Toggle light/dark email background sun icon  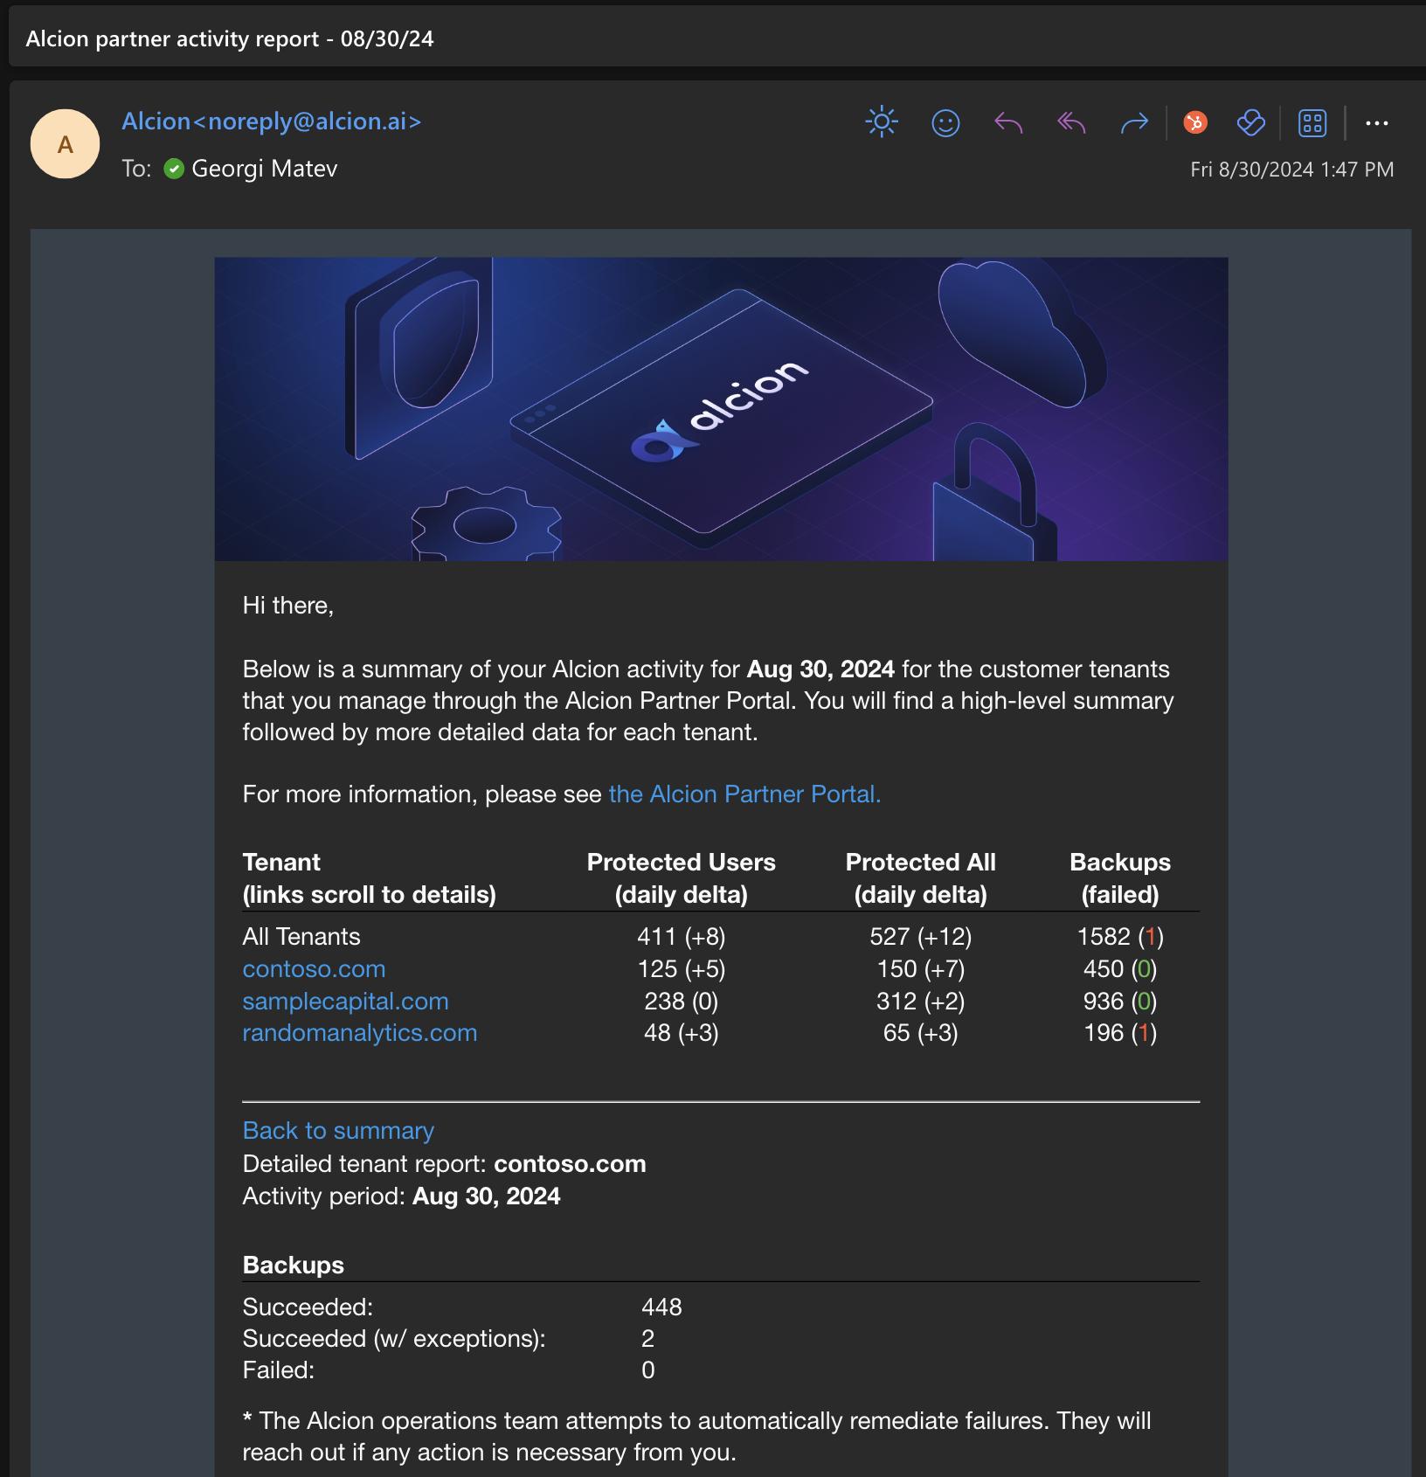tap(882, 122)
